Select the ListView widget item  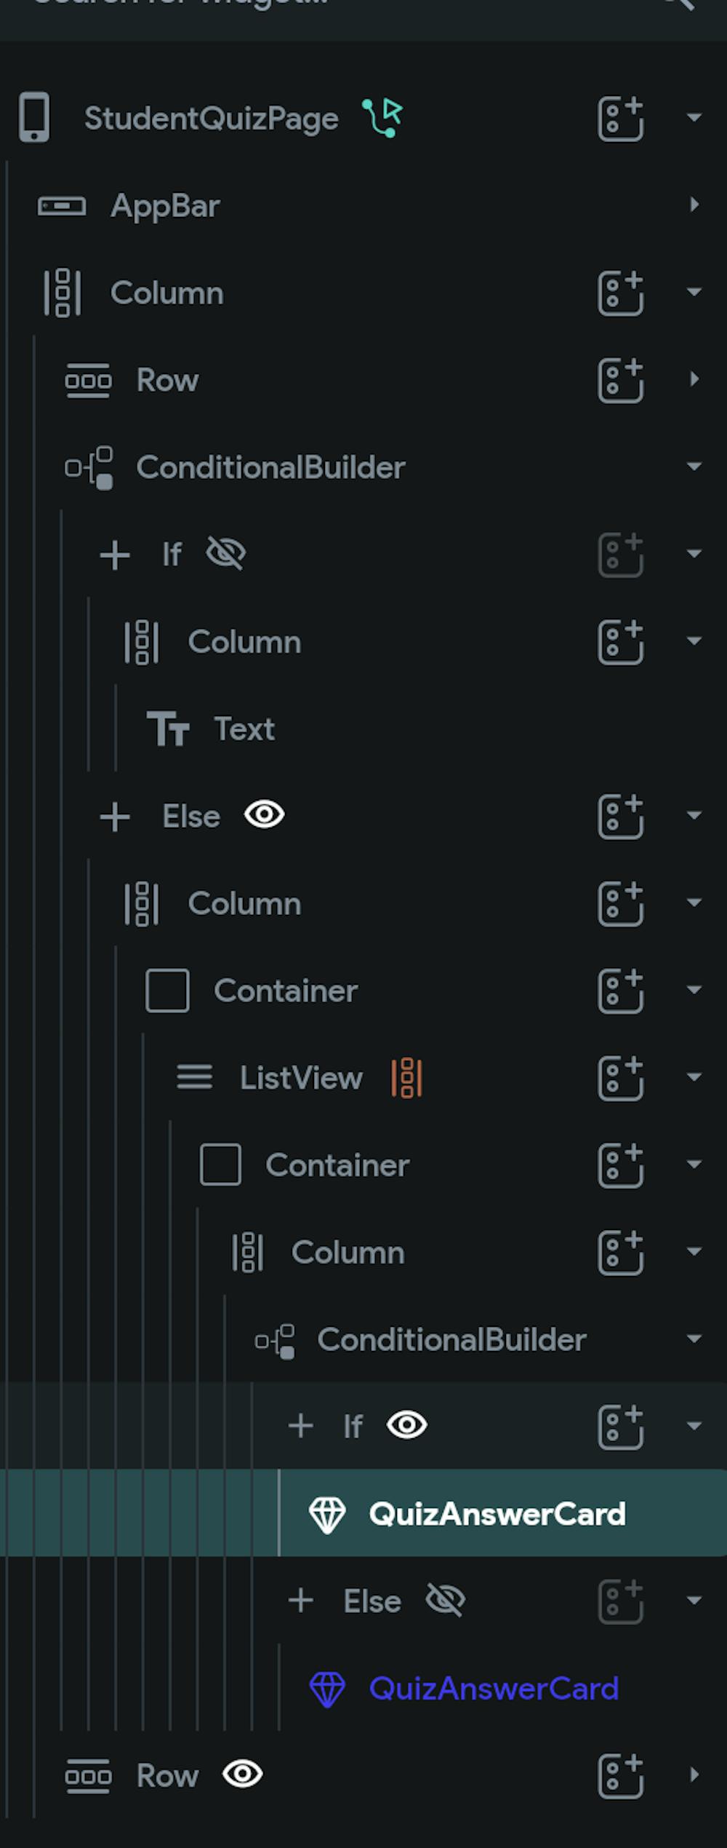coord(300,1077)
